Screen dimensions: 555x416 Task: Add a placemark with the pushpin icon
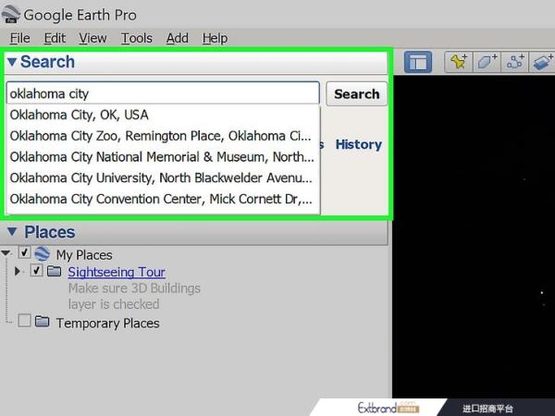(x=459, y=62)
